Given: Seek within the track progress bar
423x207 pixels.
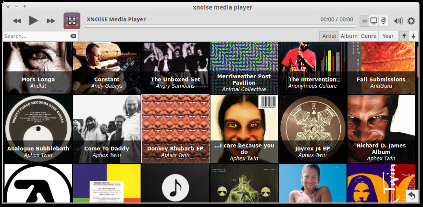Looking at the screenshot, I should click(x=220, y=26).
